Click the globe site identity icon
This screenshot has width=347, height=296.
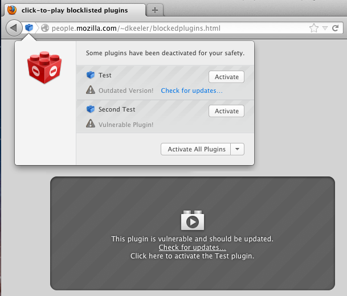click(44, 28)
